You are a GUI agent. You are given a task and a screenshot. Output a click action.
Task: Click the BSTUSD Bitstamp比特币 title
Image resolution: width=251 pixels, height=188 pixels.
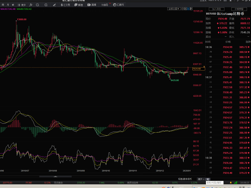[225, 14]
